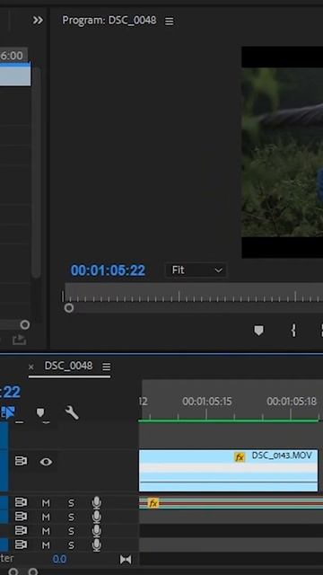Viewport: 323px width, 575px height.
Task: Click the fx badge on DSC_0143.MOV clip
Action: point(240,457)
